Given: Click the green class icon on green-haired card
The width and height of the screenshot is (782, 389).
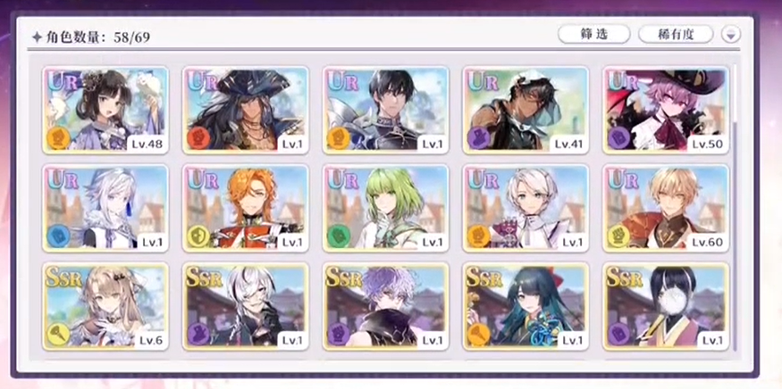Looking at the screenshot, I should pos(339,236).
